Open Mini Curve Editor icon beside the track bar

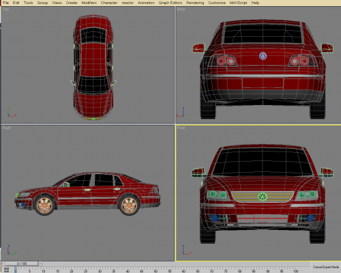point(7,270)
